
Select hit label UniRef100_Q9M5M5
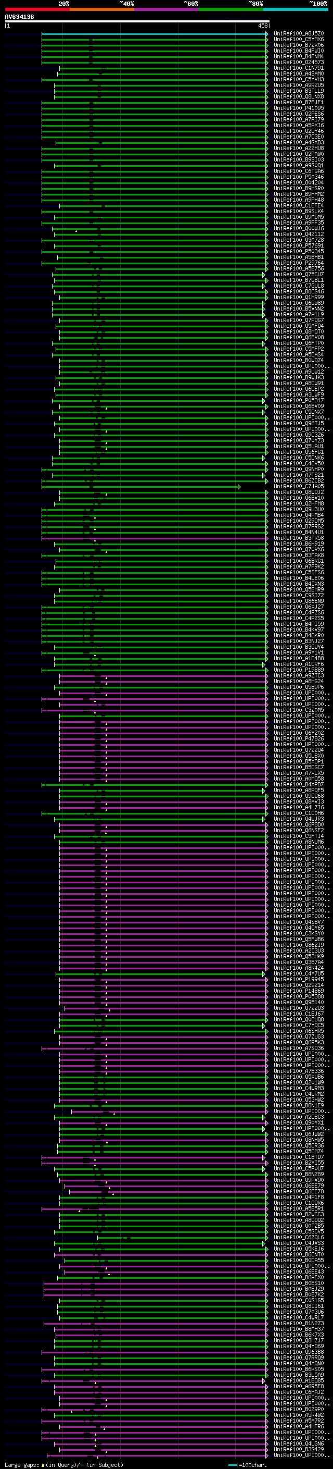click(299, 217)
